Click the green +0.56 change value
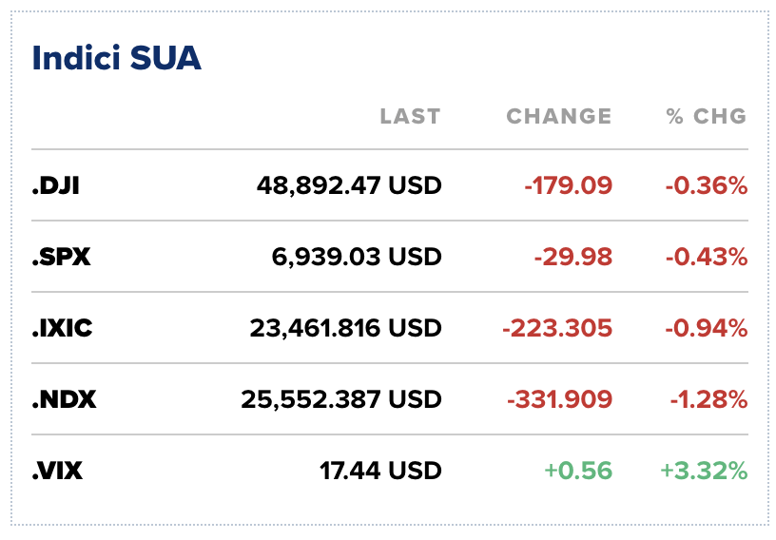The width and height of the screenshot is (776, 540). click(x=577, y=471)
